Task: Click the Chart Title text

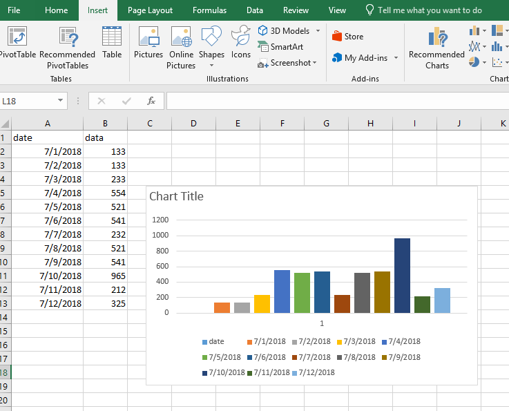Action: [176, 196]
